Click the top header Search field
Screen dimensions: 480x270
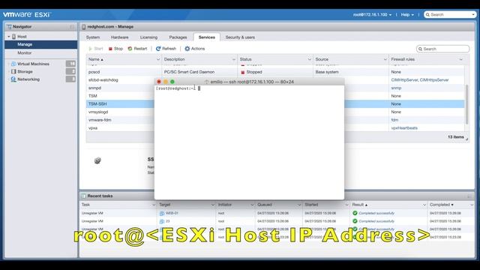(x=450, y=15)
